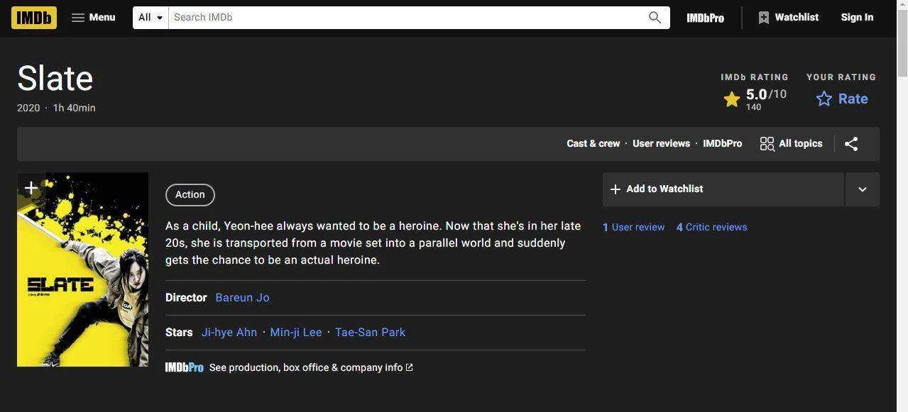Go to the IMDb home logo
Screen dimensions: 908x412
pos(34,18)
